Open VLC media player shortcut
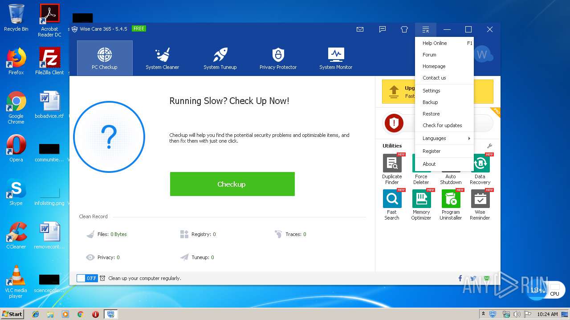 coord(16,282)
